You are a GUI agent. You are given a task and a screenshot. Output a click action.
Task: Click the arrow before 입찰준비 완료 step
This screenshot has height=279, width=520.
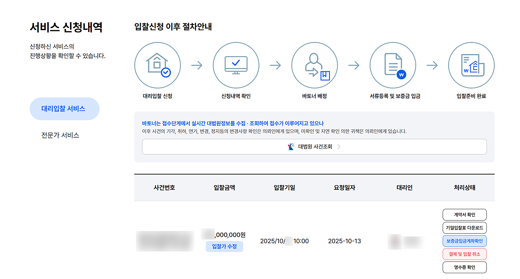[432, 66]
